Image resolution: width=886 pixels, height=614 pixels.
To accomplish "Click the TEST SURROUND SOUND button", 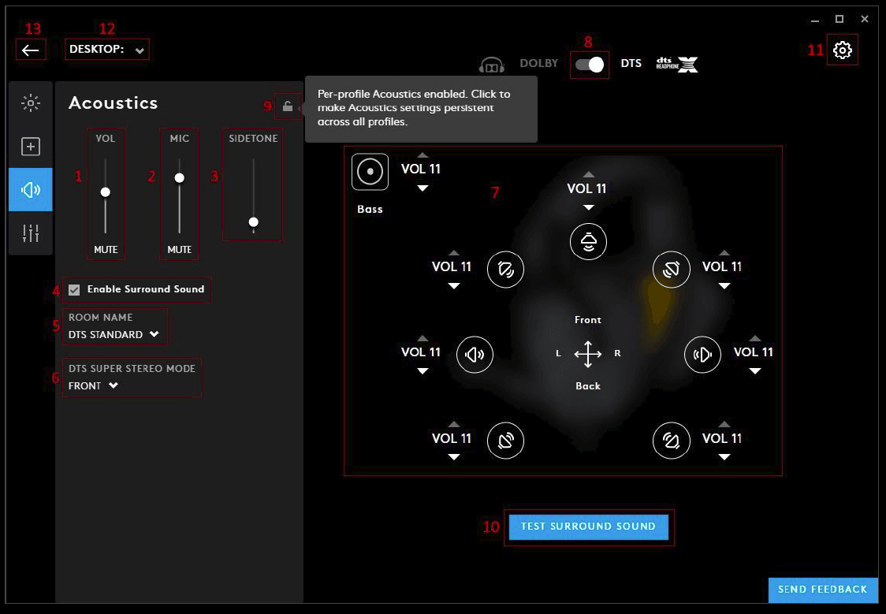I will point(589,527).
